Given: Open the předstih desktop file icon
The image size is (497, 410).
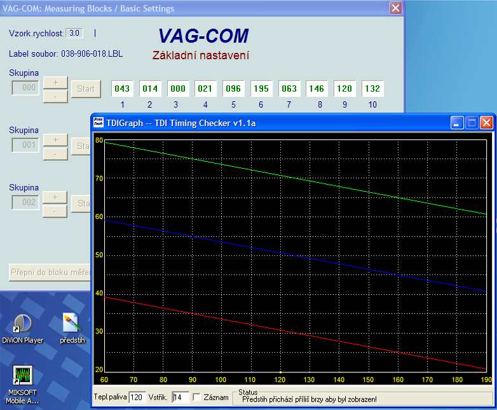Looking at the screenshot, I should point(72,324).
